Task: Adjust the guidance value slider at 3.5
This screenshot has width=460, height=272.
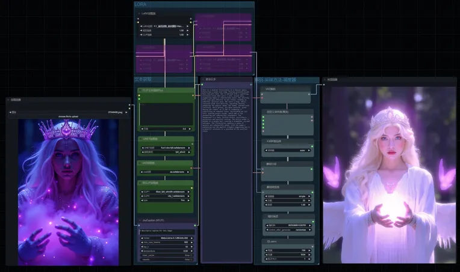Action: 165,128
